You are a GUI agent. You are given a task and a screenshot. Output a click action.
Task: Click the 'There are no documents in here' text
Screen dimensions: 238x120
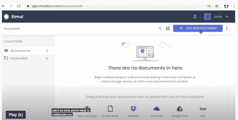point(145,68)
